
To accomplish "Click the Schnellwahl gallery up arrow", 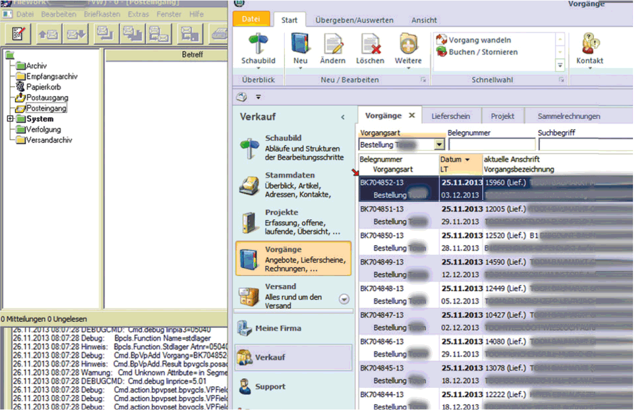I will [560, 40].
